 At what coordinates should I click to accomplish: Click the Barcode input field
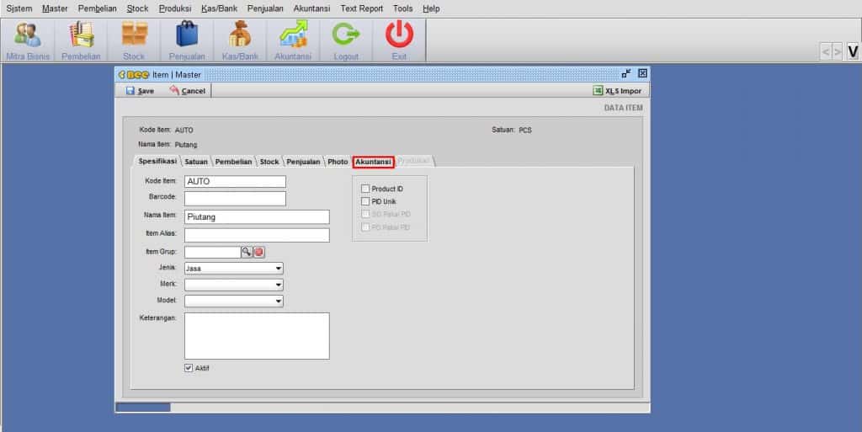(x=236, y=199)
